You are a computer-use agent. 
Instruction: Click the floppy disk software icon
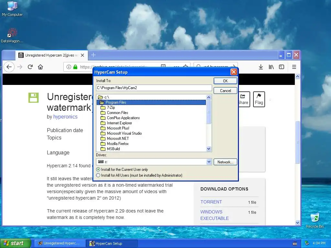(34, 98)
